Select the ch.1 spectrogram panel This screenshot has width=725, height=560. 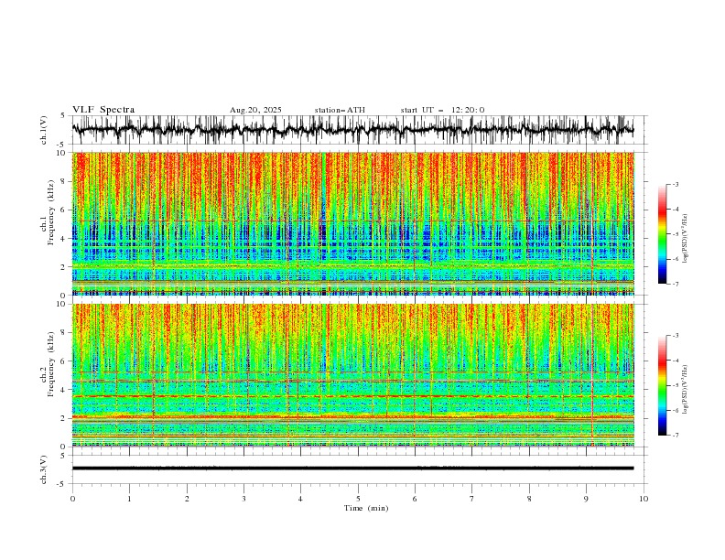[352, 223]
